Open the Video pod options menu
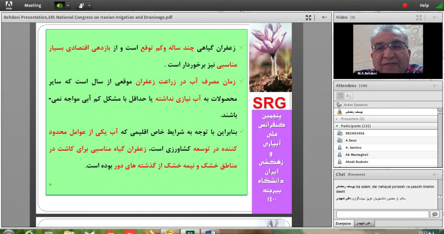444x234 pixels. point(435,17)
